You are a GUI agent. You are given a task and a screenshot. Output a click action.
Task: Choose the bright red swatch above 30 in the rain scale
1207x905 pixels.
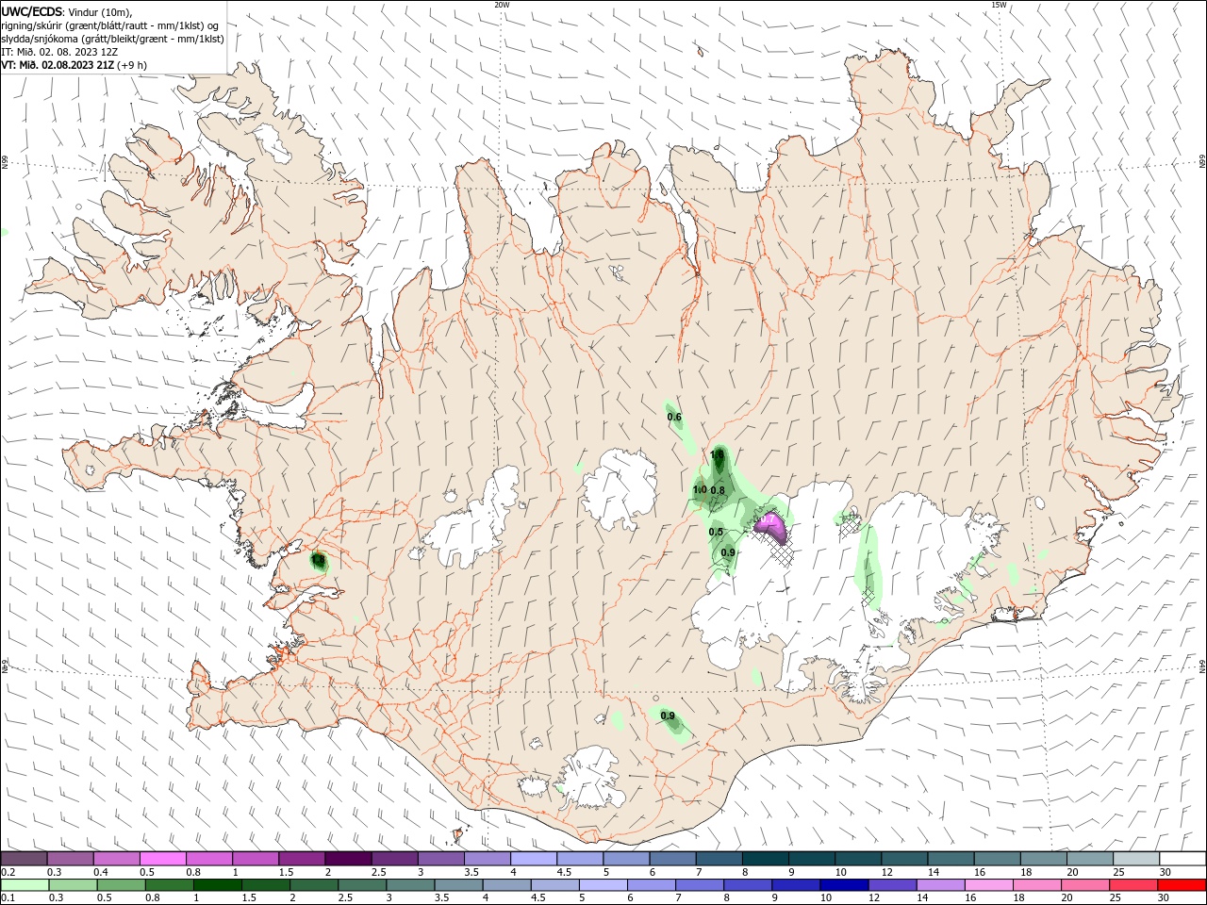[x=1181, y=885]
